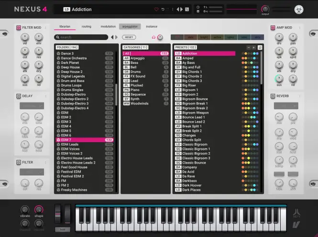Open the Reverb type dropdown

tap(286, 106)
